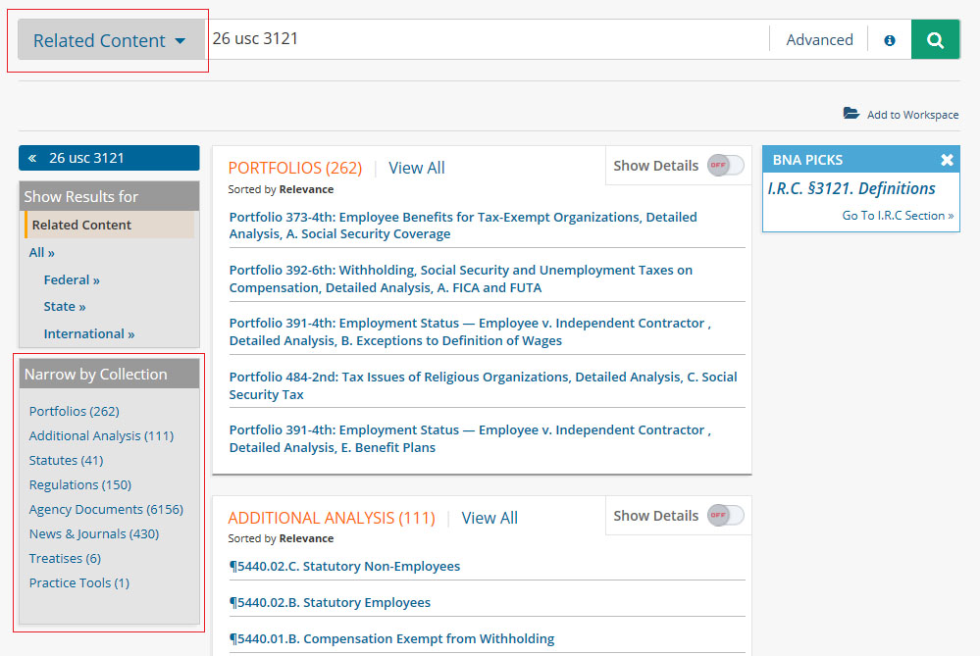Expand the International results filter
Image resolution: width=980 pixels, height=656 pixels.
click(x=89, y=333)
